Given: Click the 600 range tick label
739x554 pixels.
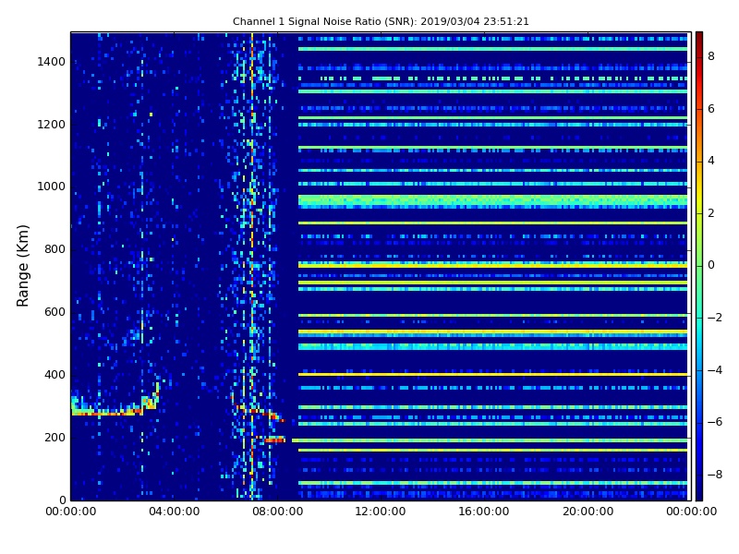Looking at the screenshot, I should [x=55, y=312].
